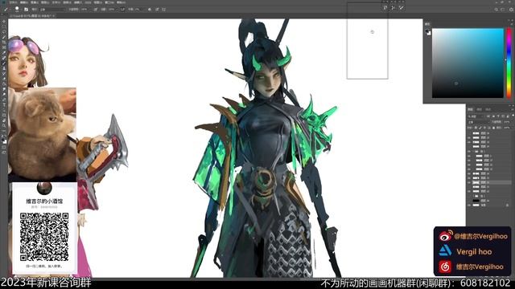515x289 pixels.
Task: Open the 图像 (Image) menu
Action: coord(35,2)
